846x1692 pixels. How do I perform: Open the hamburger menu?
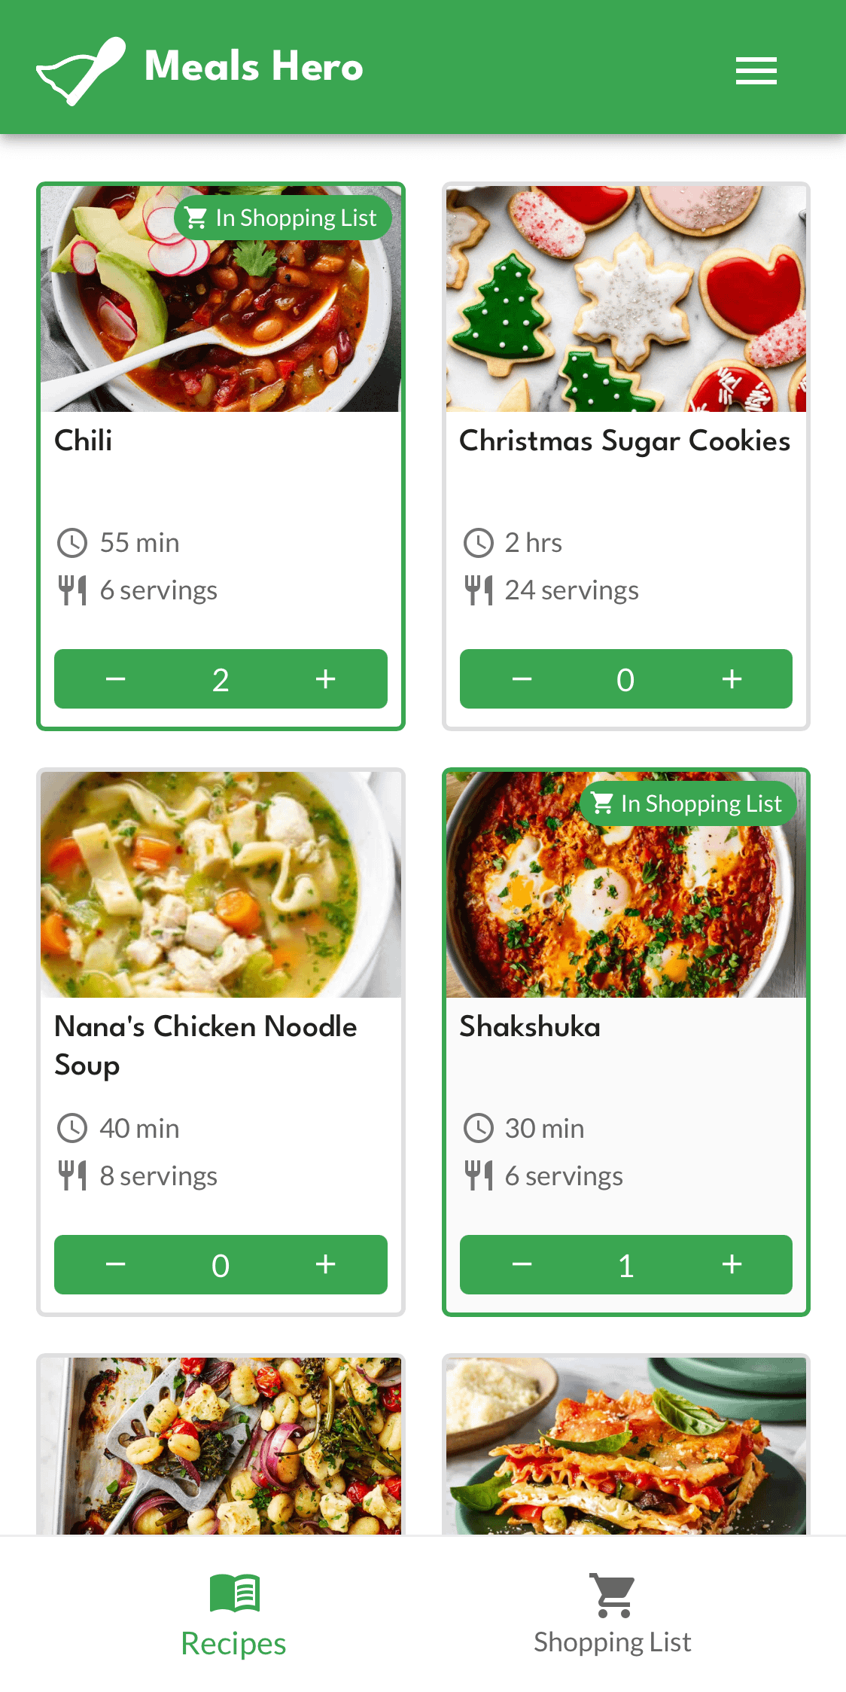(x=756, y=71)
